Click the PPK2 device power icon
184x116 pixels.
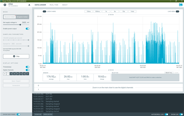pos(5,5)
